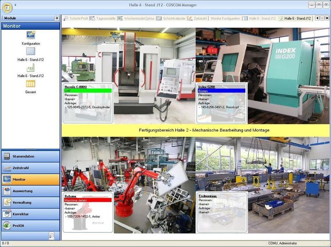Click the Schicht-Profil tab icon

[x=66, y=18]
